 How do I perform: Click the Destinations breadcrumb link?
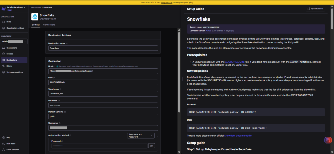pyautogui.click(x=36, y=8)
